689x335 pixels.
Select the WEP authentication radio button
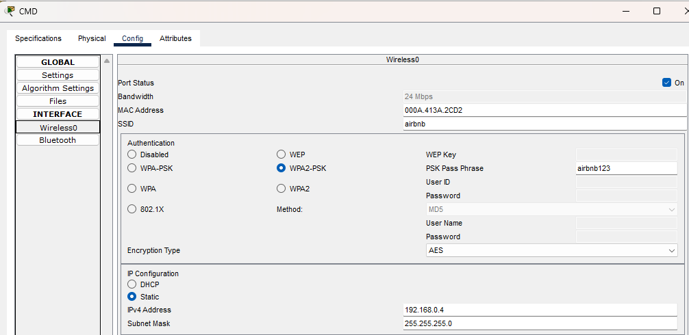tap(281, 155)
